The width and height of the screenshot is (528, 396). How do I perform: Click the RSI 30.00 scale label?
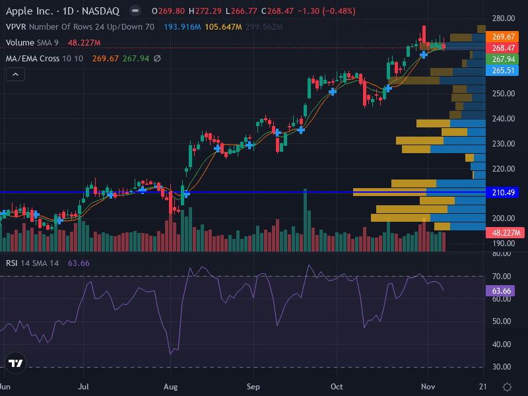pyautogui.click(x=502, y=367)
